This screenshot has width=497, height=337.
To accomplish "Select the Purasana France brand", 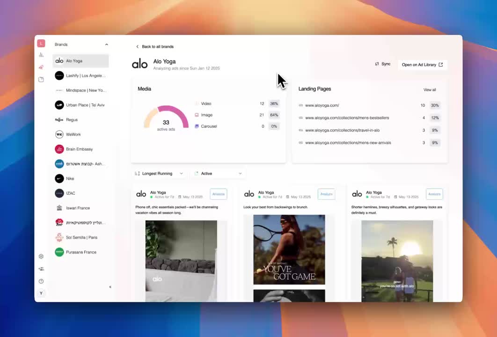I will (80, 252).
